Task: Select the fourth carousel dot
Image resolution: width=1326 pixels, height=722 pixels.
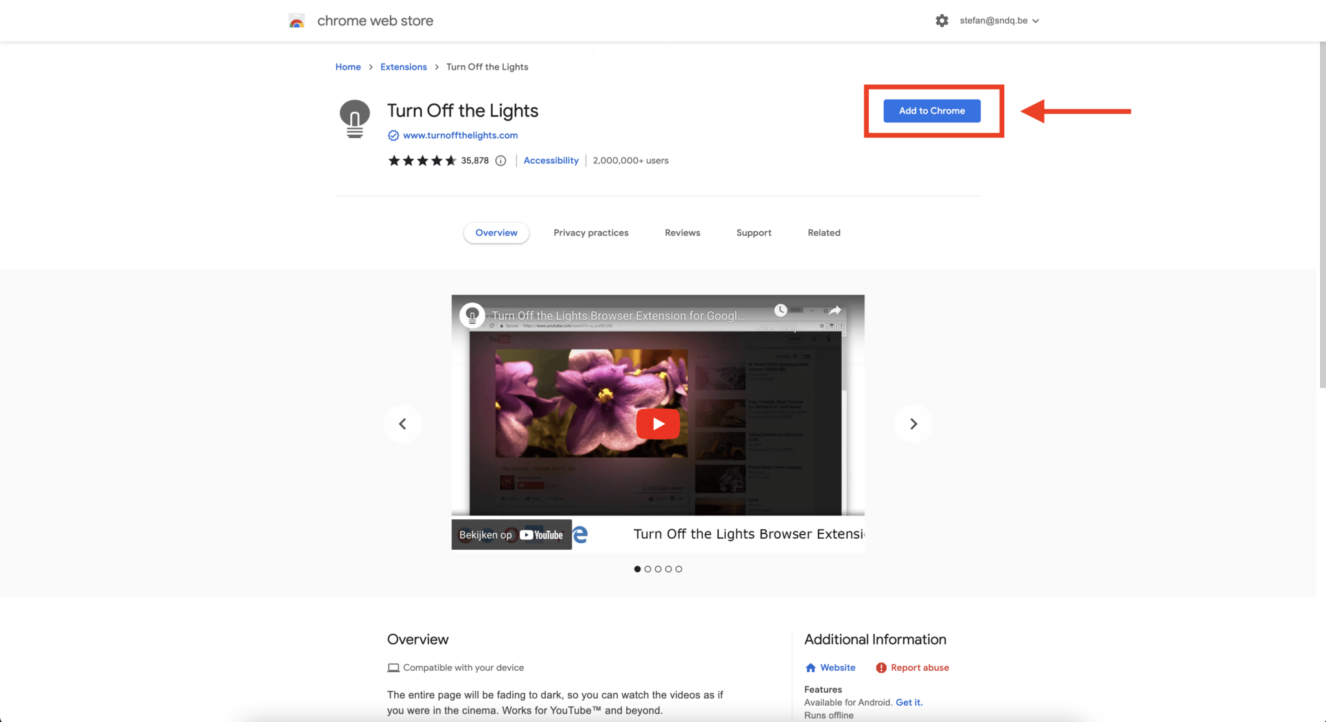Action: pyautogui.click(x=668, y=569)
